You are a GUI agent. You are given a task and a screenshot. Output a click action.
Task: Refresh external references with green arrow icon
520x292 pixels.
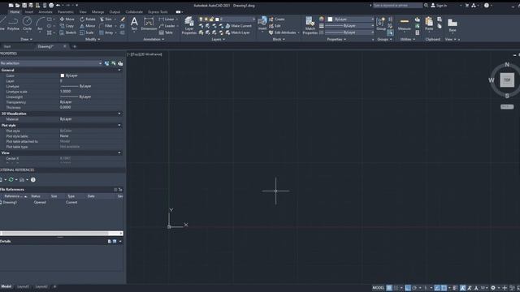(11, 179)
